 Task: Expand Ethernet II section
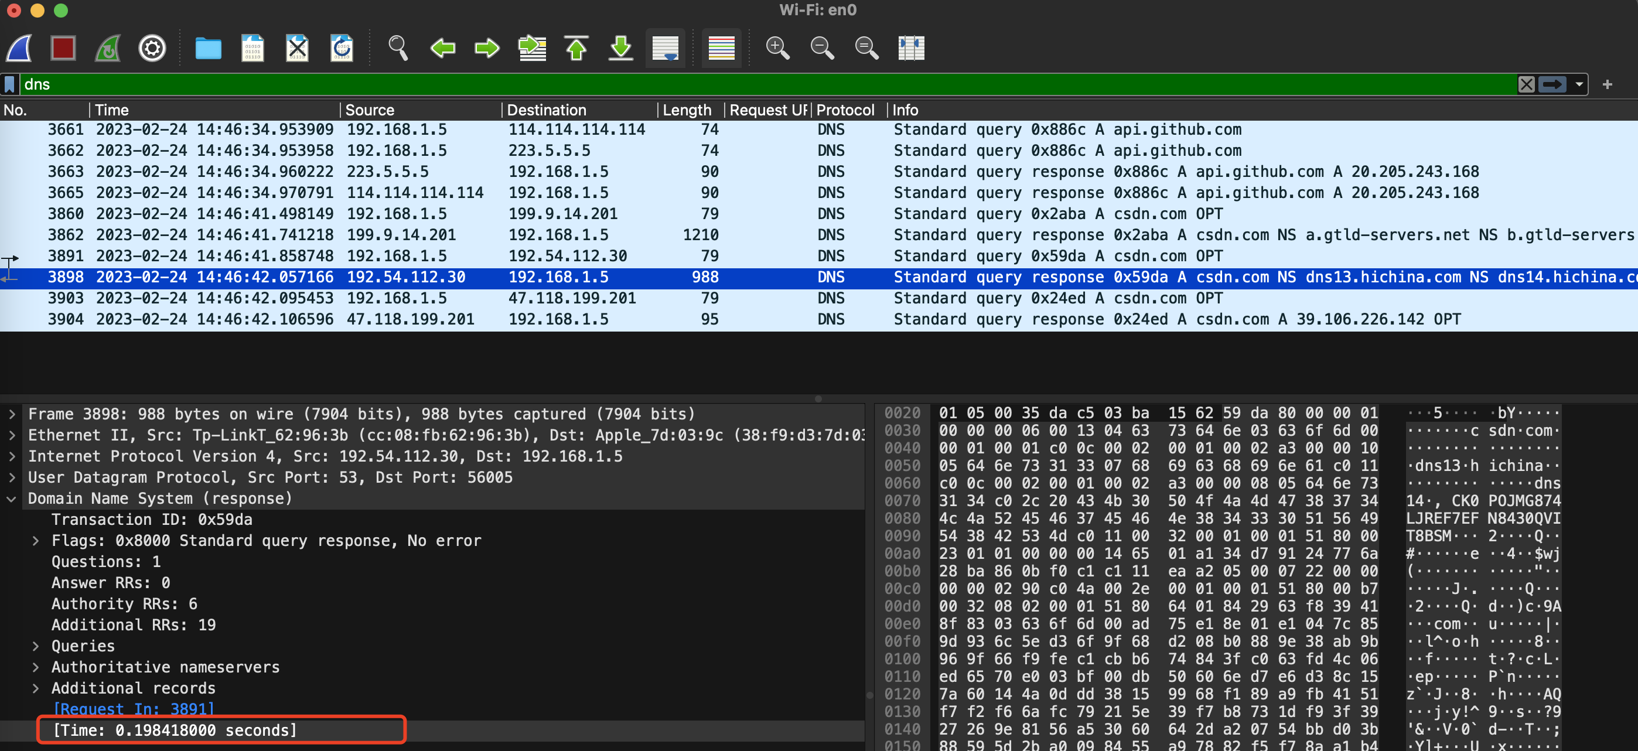point(12,435)
